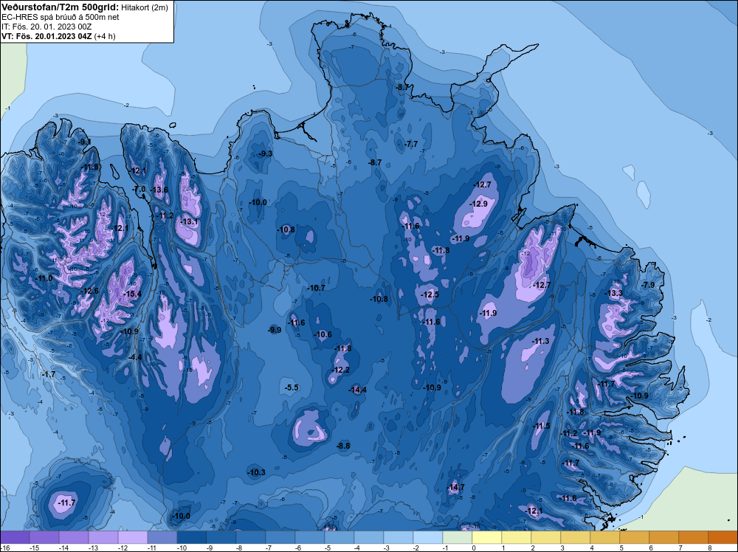
Task: Select the -11.3 temperature label
Action: tap(541, 341)
